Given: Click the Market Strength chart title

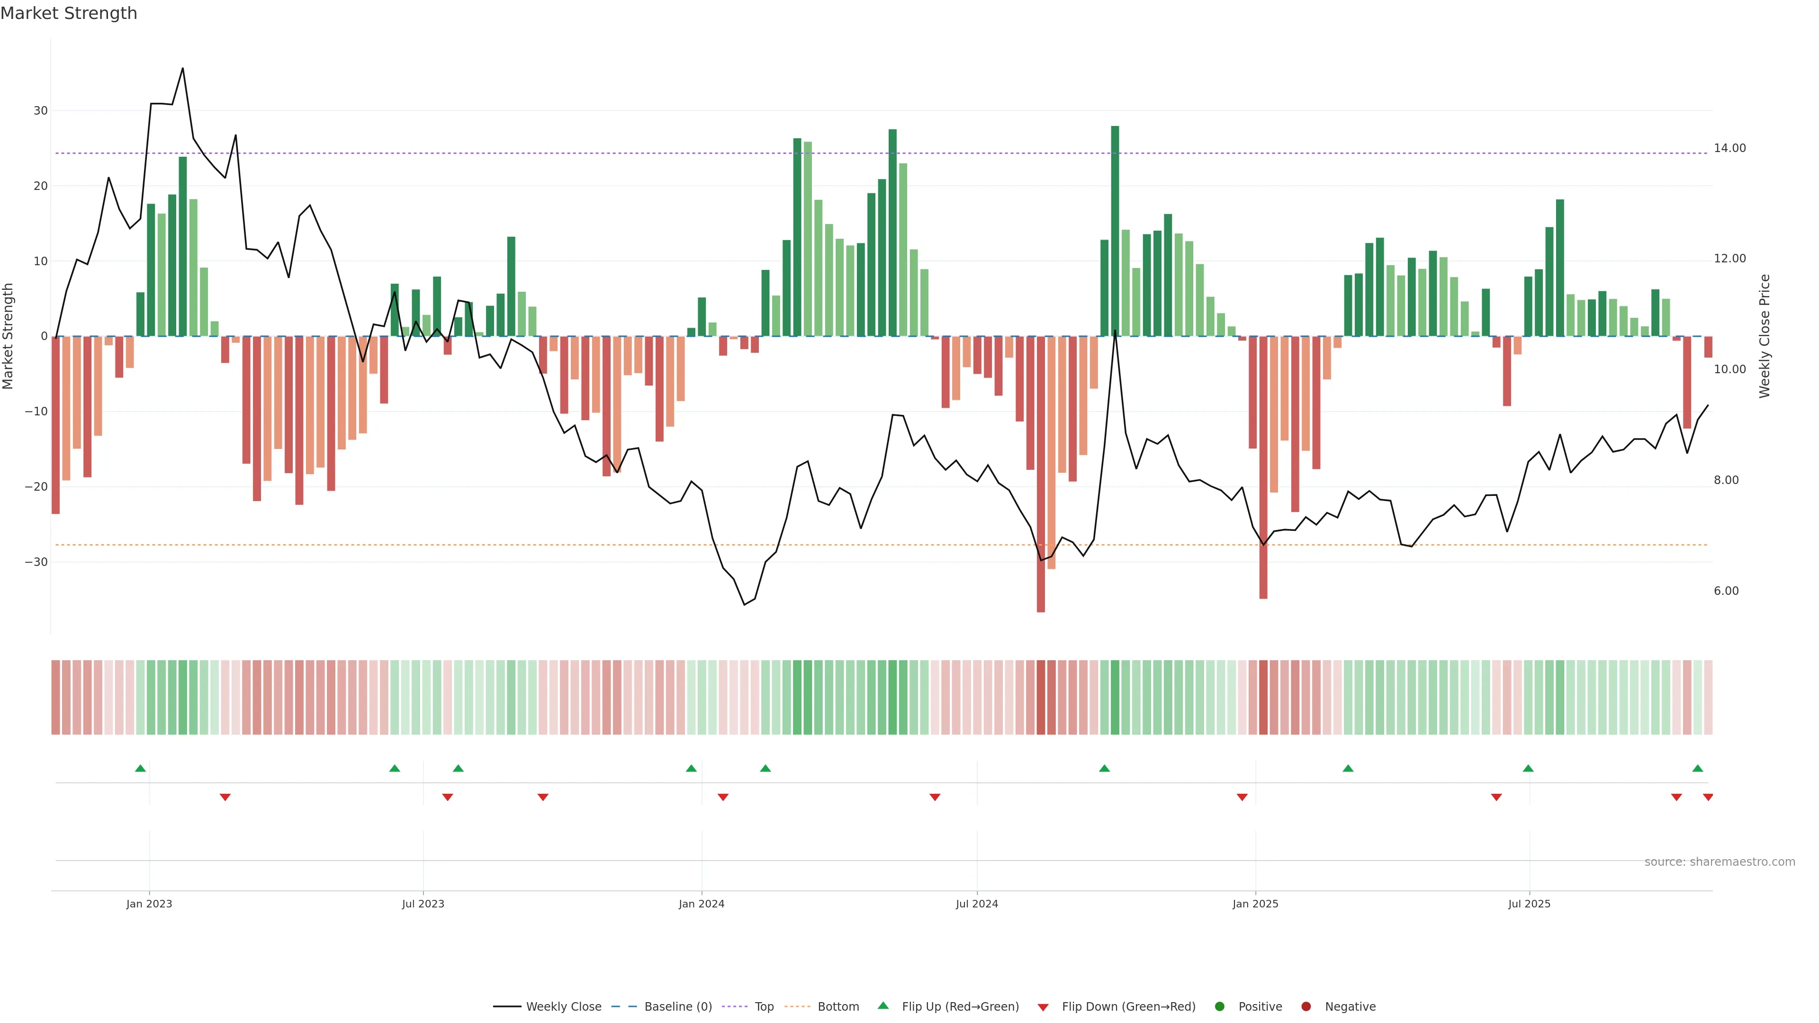Looking at the screenshot, I should coord(69,13).
